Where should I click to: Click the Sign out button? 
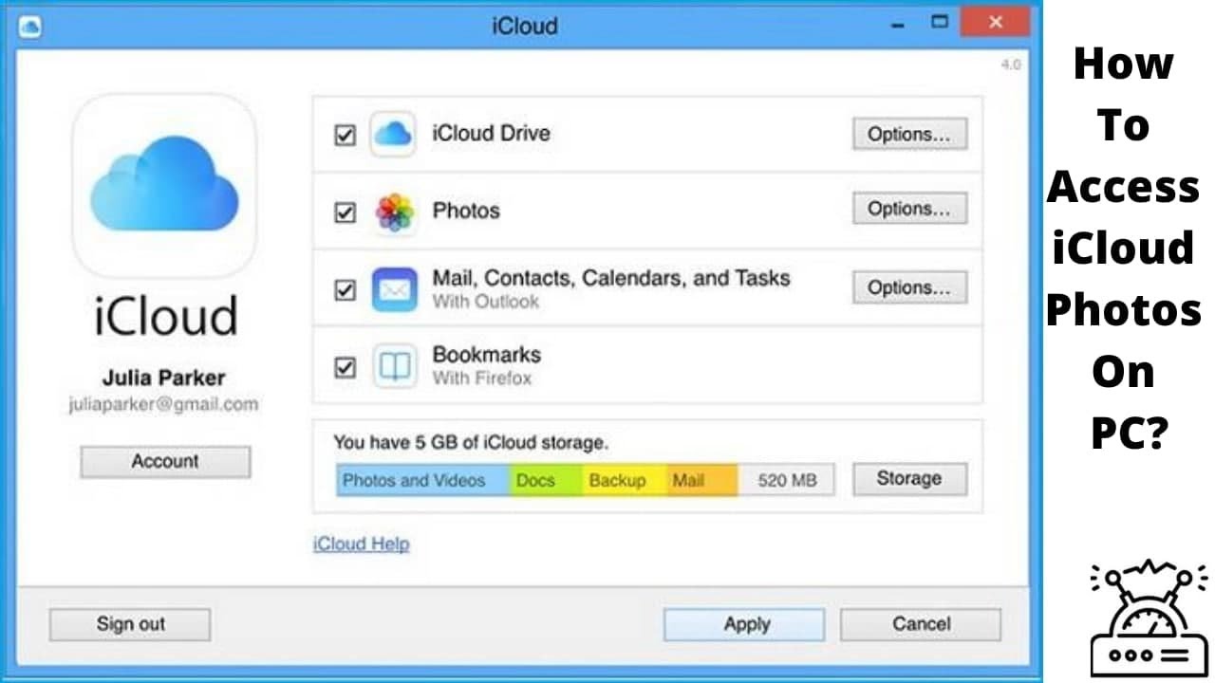click(130, 624)
